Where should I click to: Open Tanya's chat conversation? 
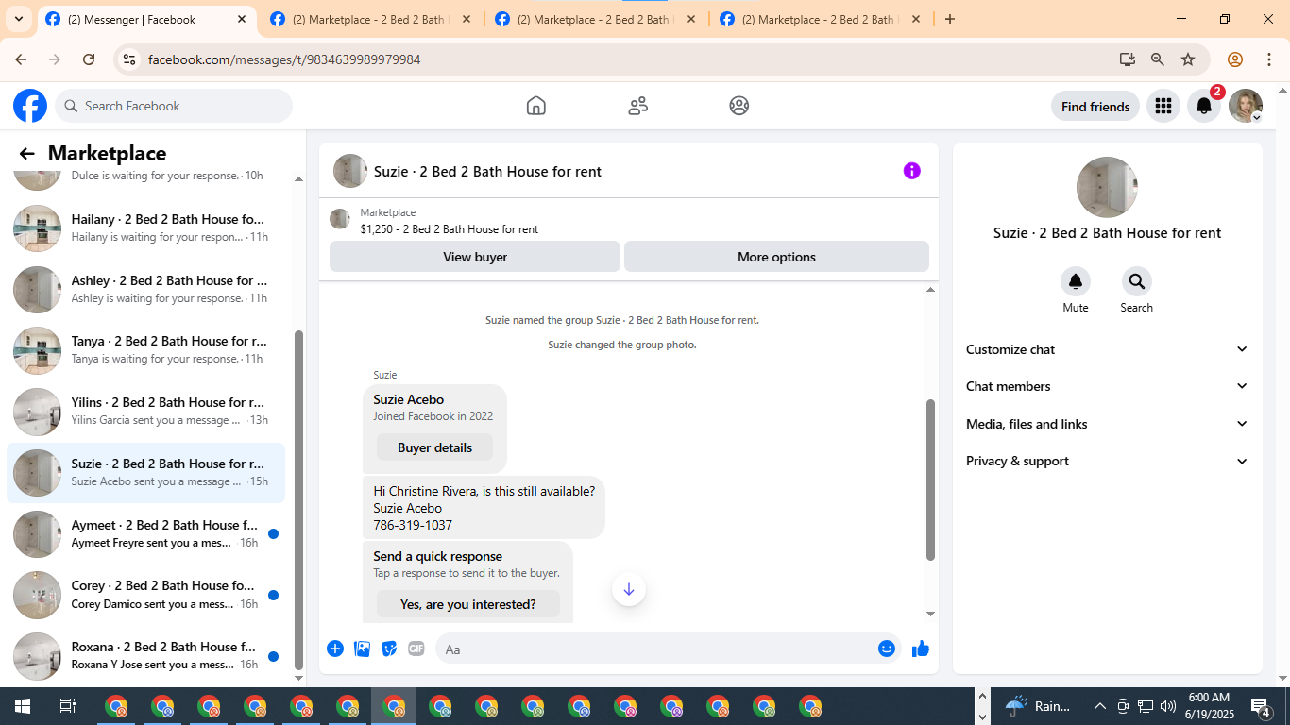tap(146, 349)
